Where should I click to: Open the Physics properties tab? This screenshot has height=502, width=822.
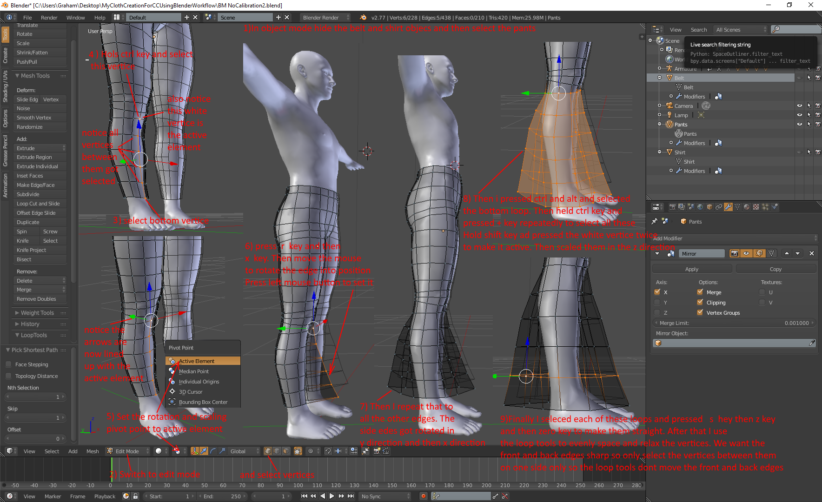[x=775, y=207]
